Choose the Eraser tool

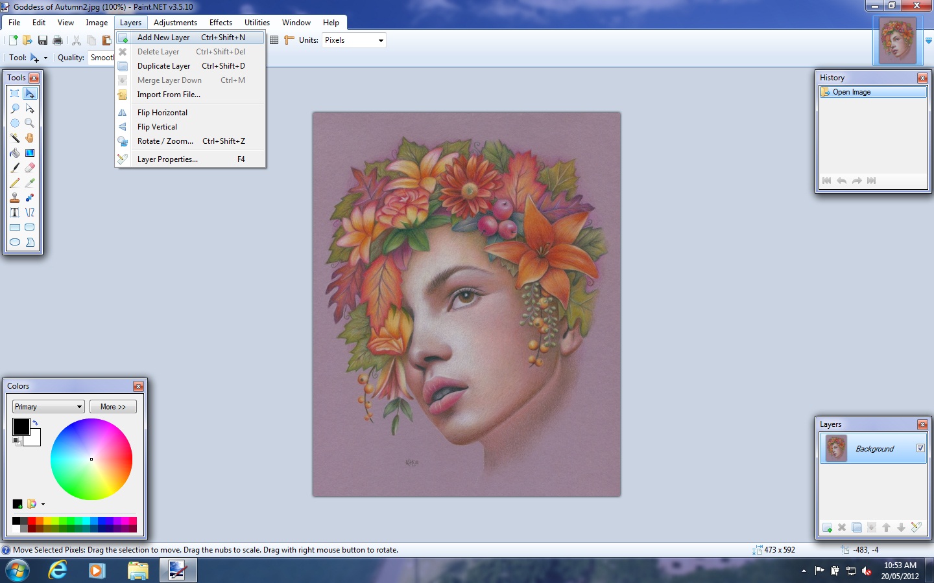[30, 168]
